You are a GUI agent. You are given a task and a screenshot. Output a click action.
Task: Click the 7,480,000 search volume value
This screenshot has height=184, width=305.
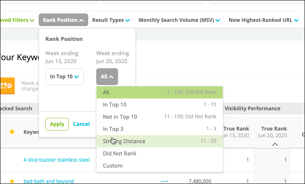click(x=200, y=181)
